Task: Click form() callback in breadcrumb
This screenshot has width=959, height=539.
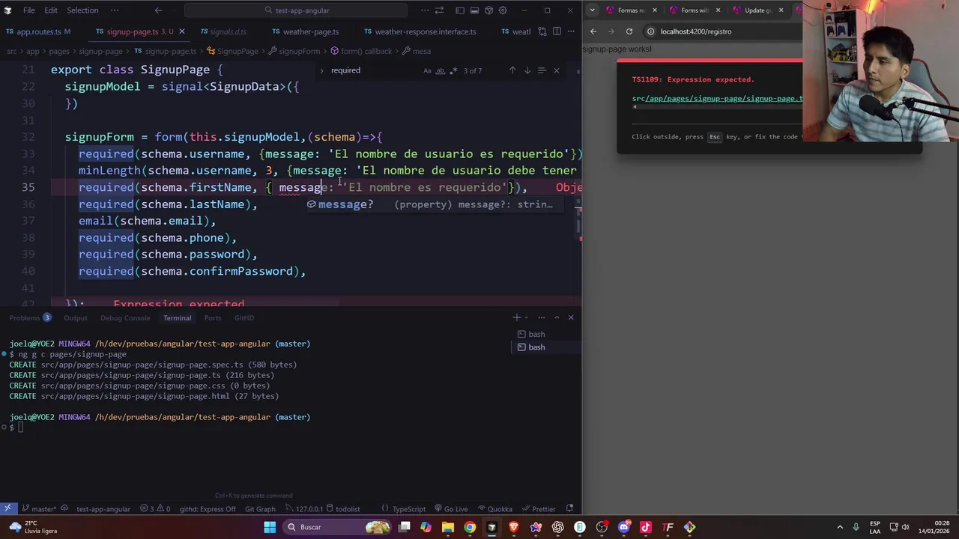Action: [x=360, y=51]
